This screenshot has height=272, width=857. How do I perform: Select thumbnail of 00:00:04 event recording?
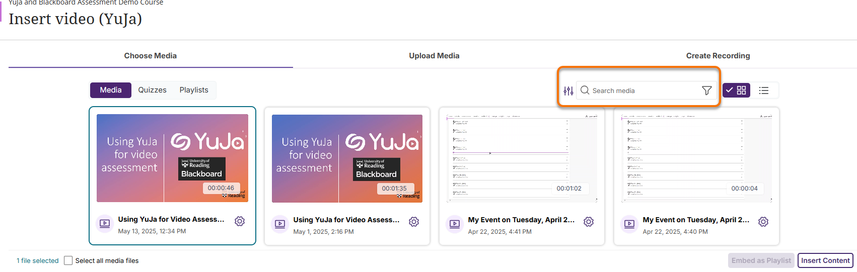coord(696,159)
